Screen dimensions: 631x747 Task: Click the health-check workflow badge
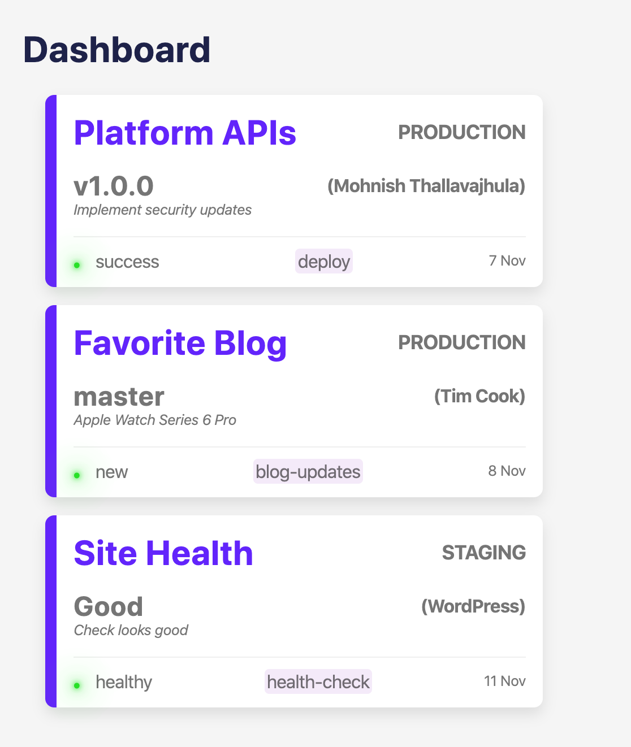tap(318, 682)
